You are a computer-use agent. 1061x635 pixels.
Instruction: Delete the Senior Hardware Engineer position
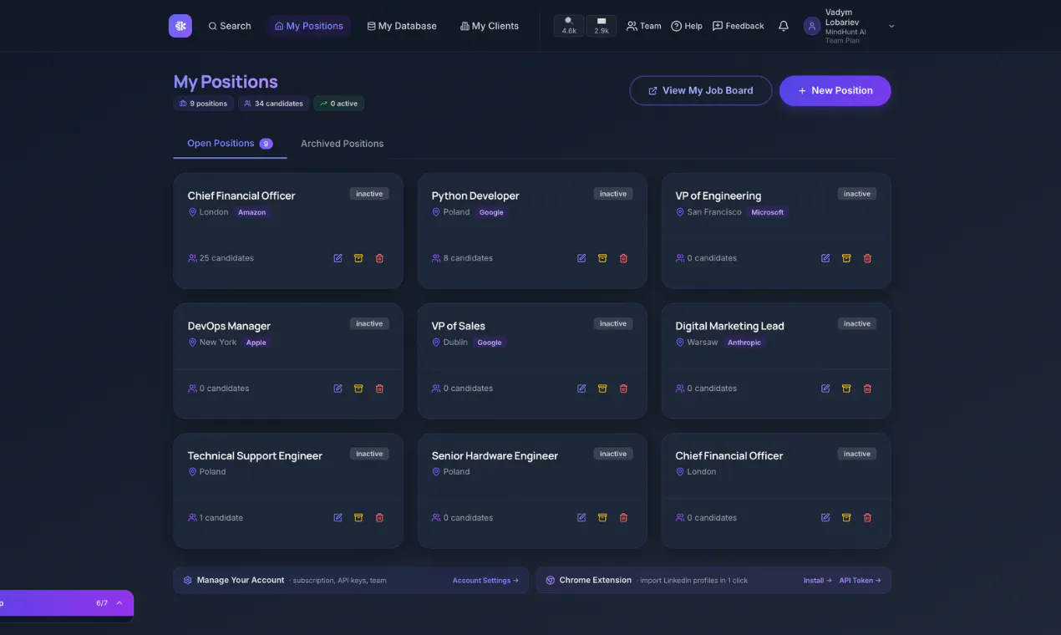(x=623, y=518)
